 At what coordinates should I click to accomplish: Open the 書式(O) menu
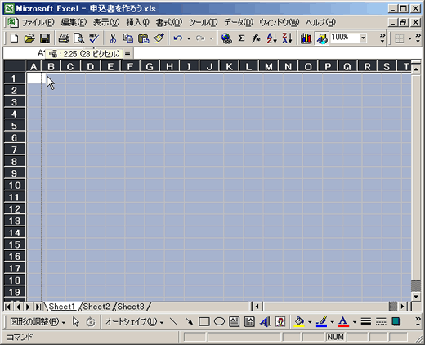tap(168, 22)
